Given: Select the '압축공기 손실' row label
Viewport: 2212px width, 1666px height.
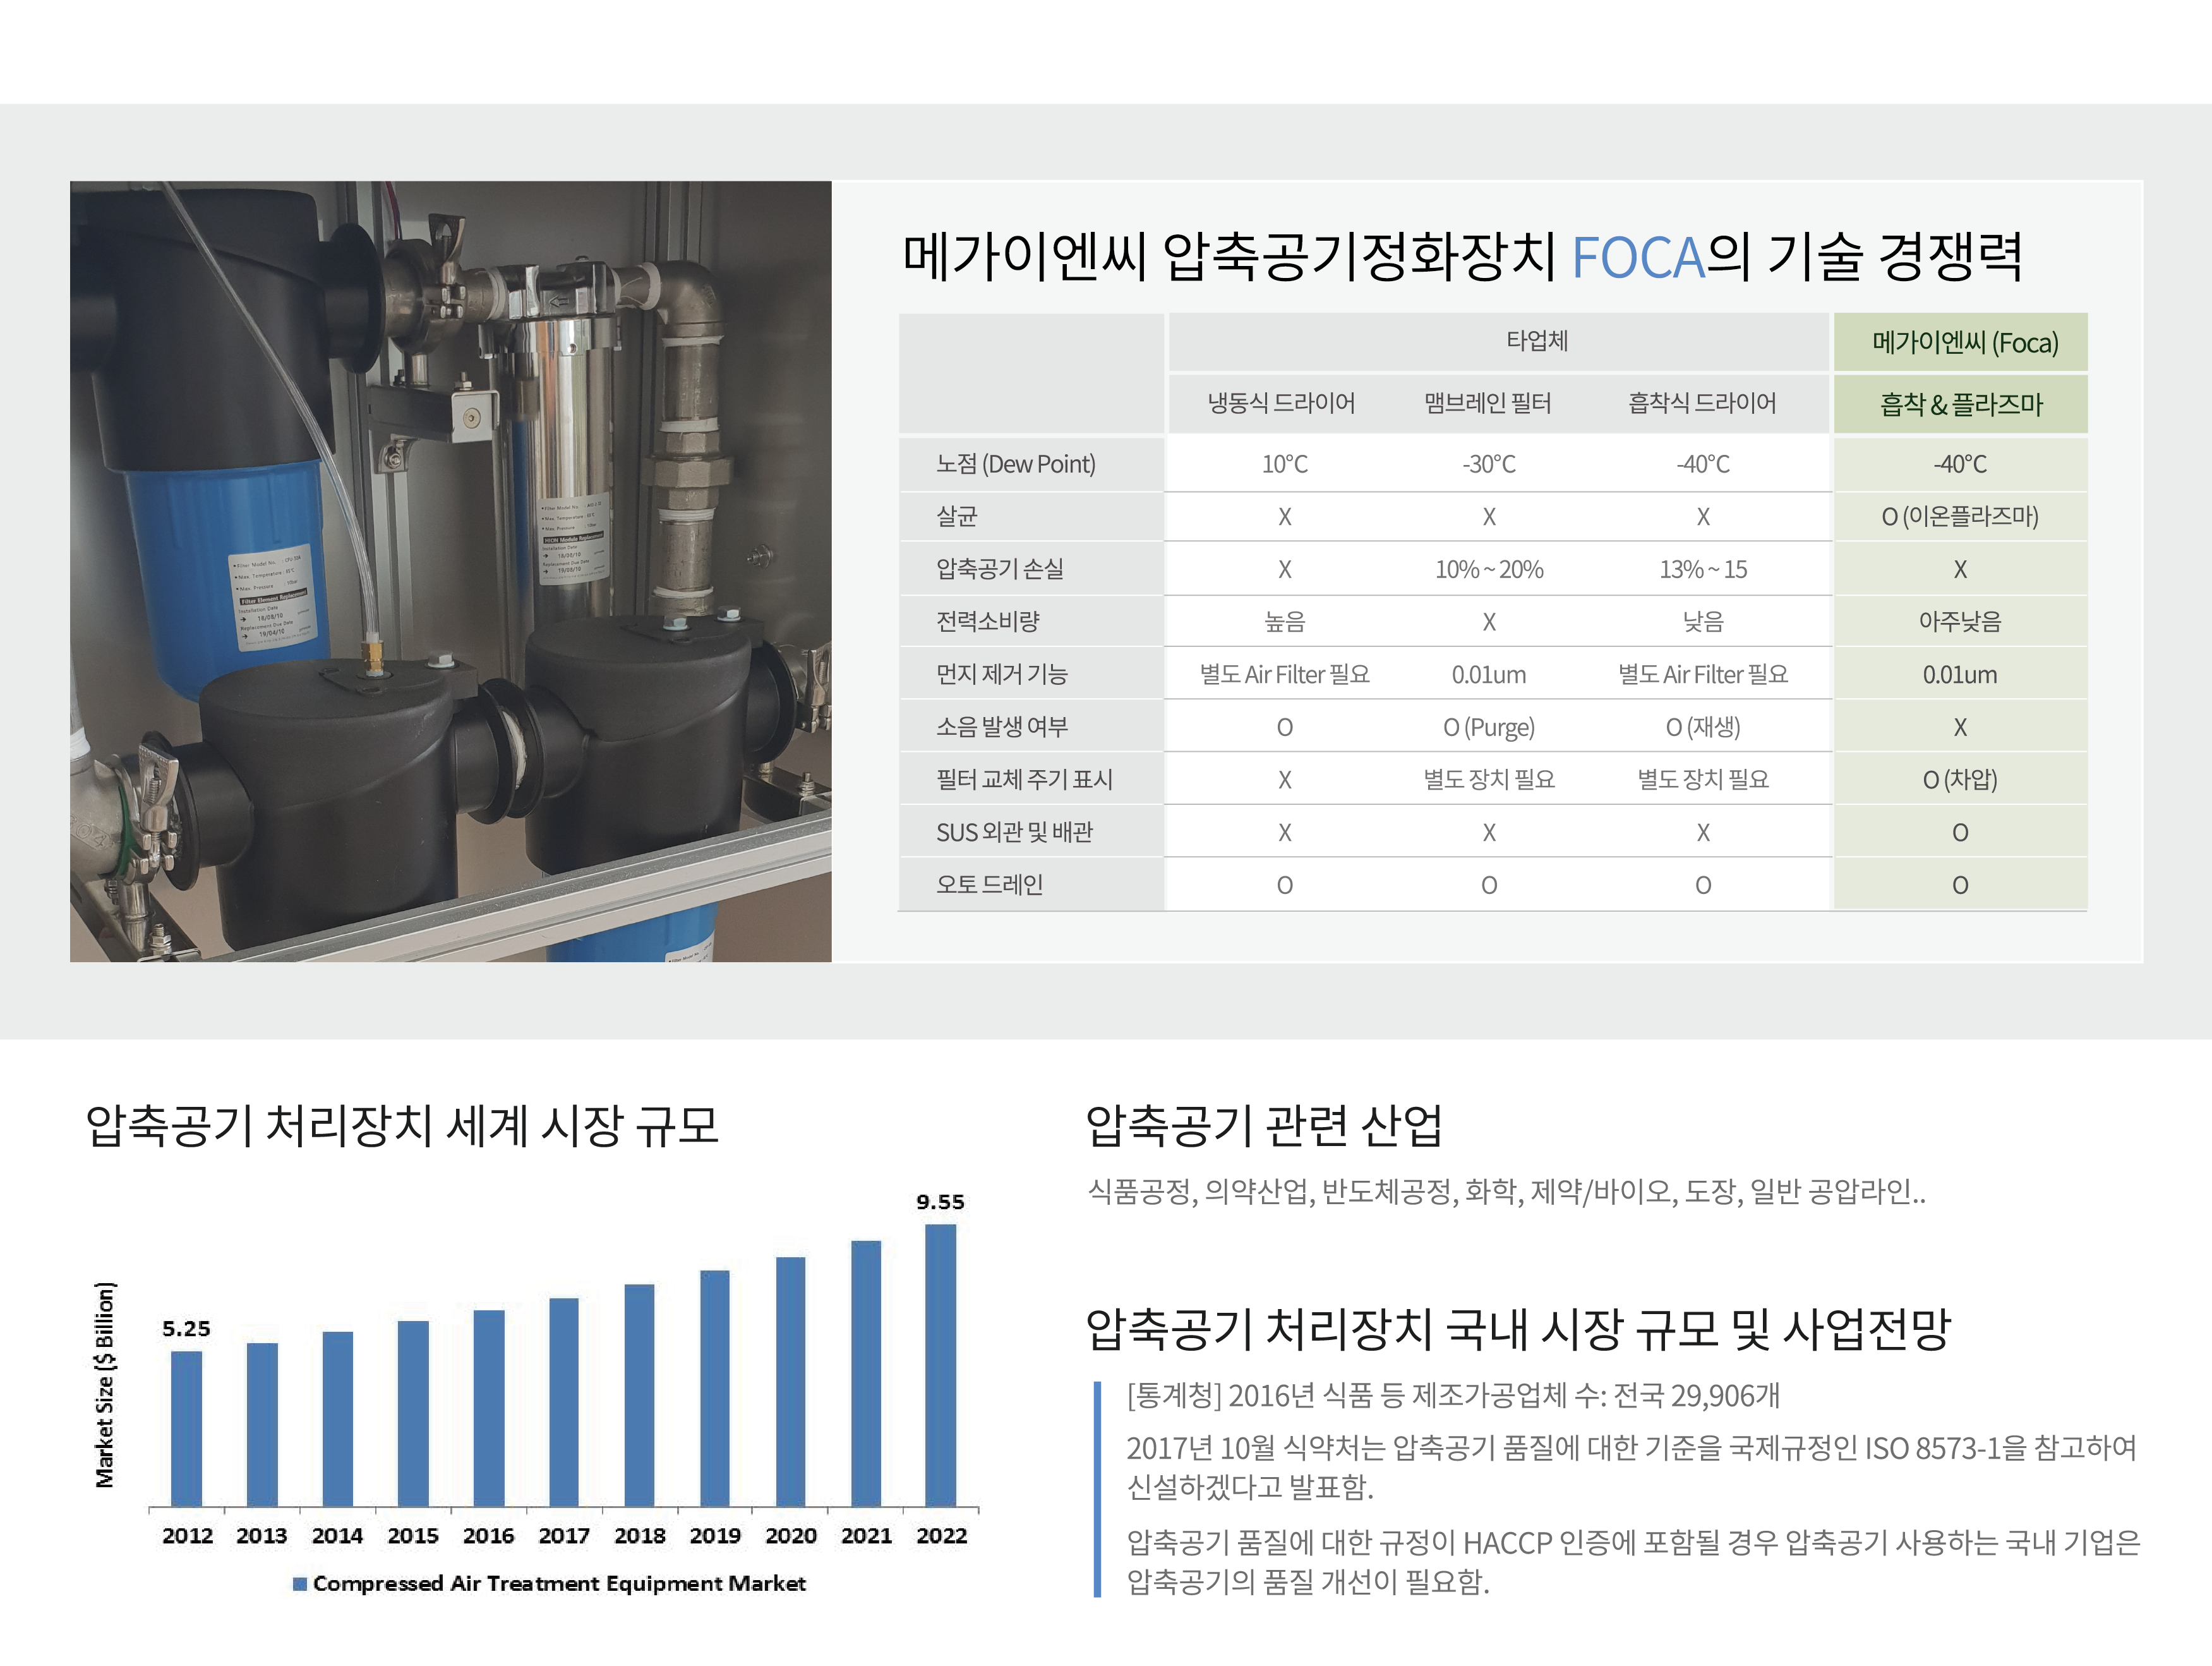Looking at the screenshot, I should [x=999, y=569].
